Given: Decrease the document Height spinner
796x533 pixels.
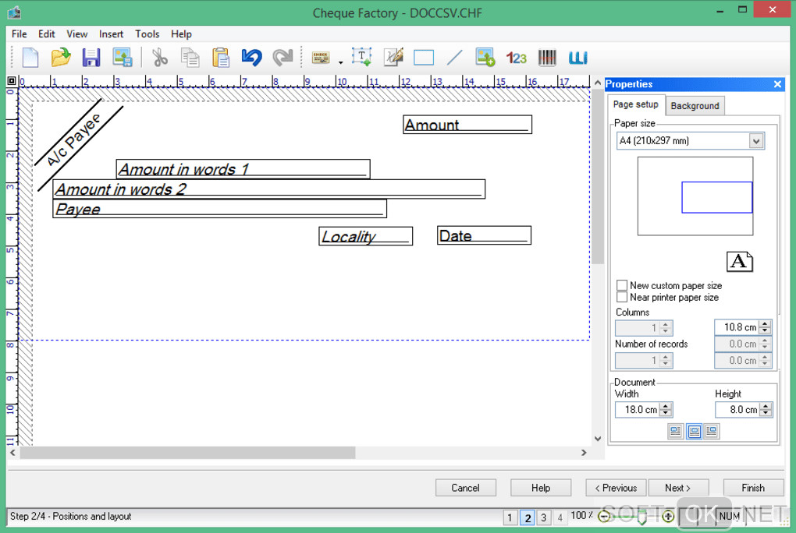Looking at the screenshot, I should [766, 413].
